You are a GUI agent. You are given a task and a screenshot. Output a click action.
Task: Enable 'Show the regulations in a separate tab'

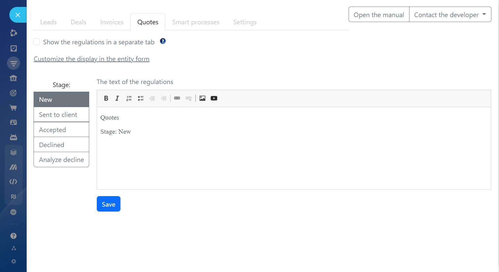coord(37,42)
